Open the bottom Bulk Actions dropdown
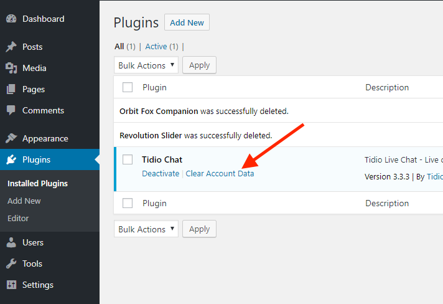 click(x=146, y=229)
